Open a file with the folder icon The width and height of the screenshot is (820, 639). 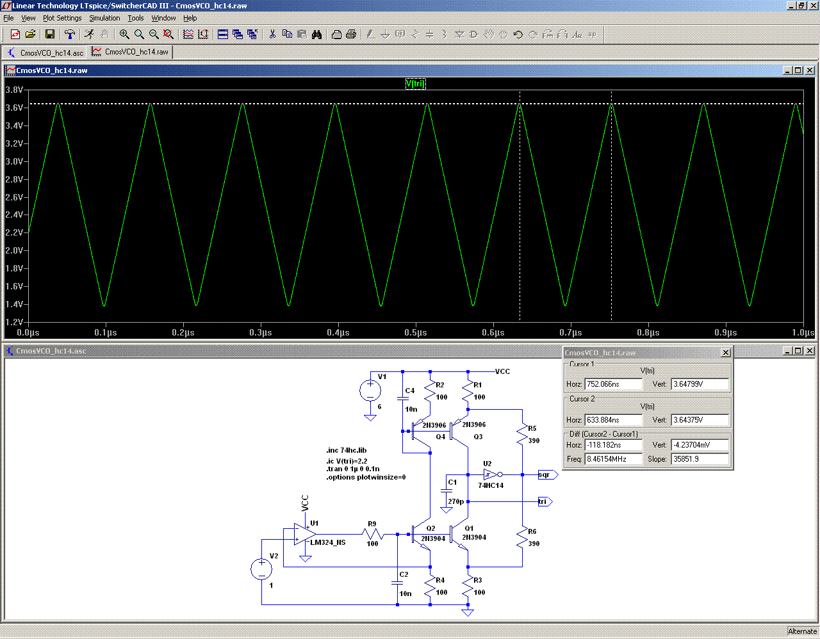tap(30, 35)
